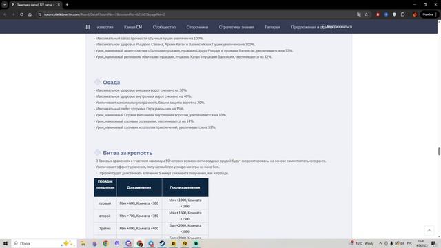This screenshot has width=441, height=248.
Task: Open the shield extension icon
Action: [x=394, y=14]
